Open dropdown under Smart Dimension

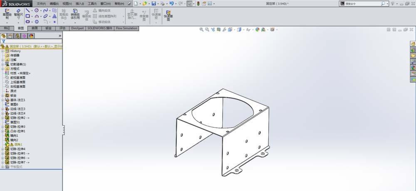[x=19, y=23]
